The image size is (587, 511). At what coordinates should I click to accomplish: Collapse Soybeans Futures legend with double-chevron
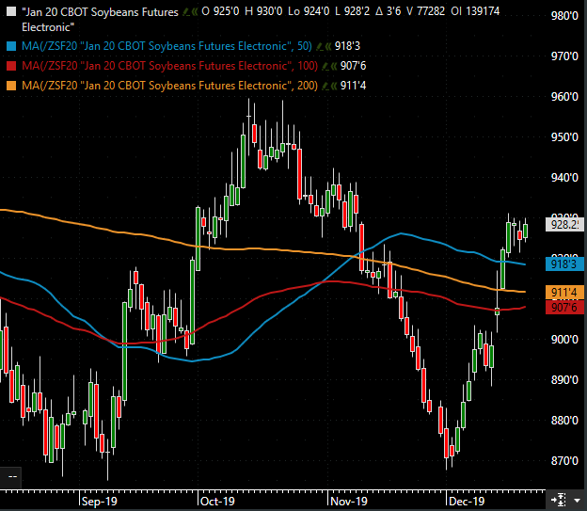195,12
